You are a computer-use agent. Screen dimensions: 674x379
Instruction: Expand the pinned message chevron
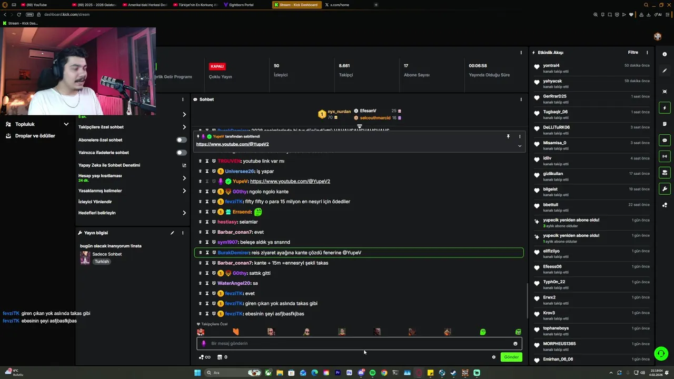click(x=520, y=146)
